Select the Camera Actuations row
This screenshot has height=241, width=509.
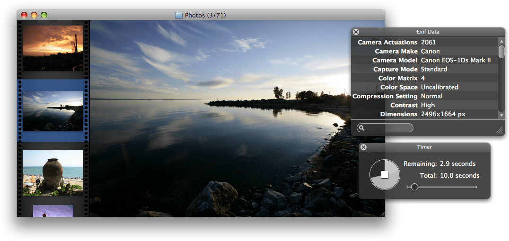[x=425, y=42]
